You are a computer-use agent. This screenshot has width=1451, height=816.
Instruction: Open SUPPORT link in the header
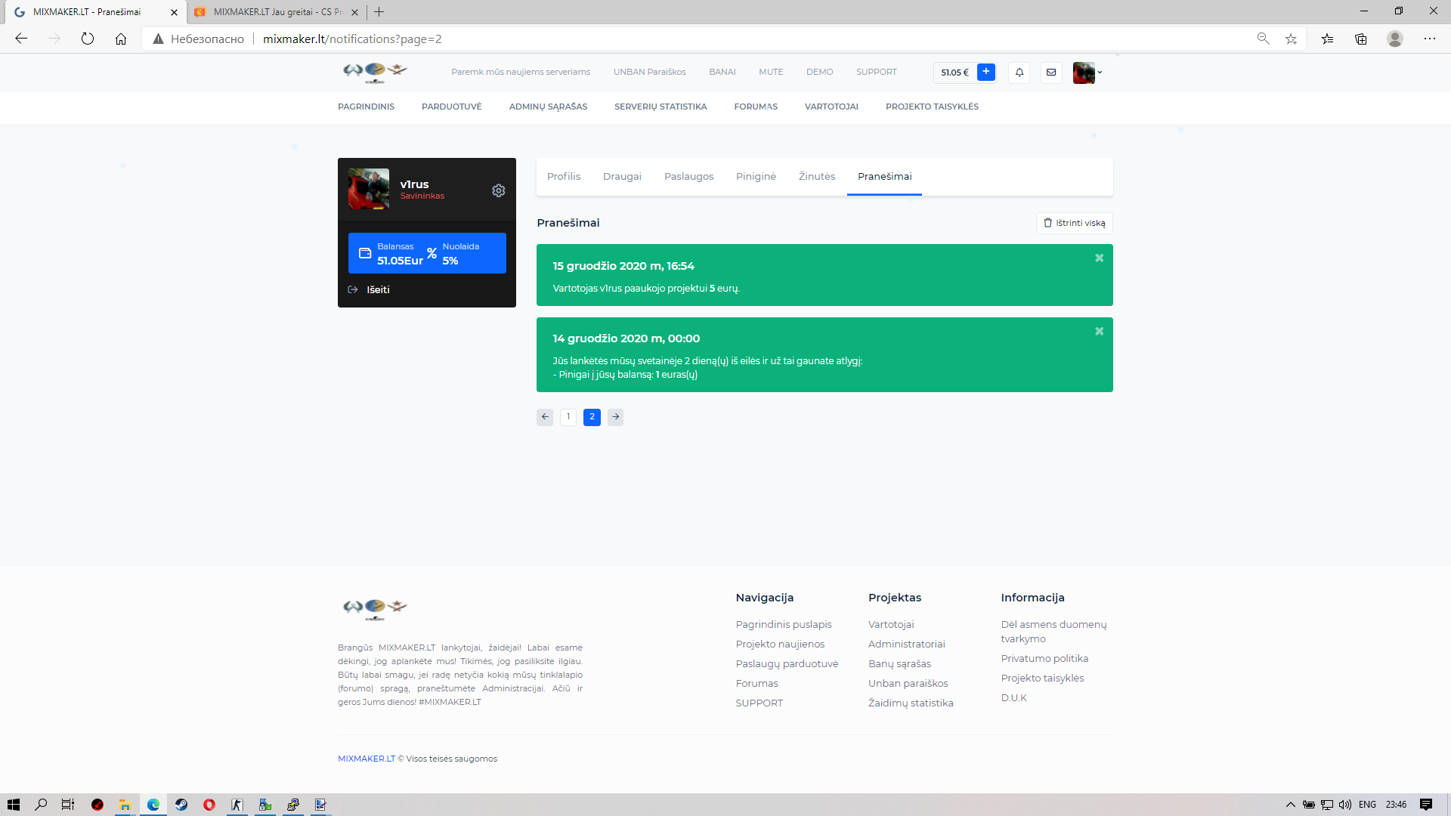[x=876, y=73]
